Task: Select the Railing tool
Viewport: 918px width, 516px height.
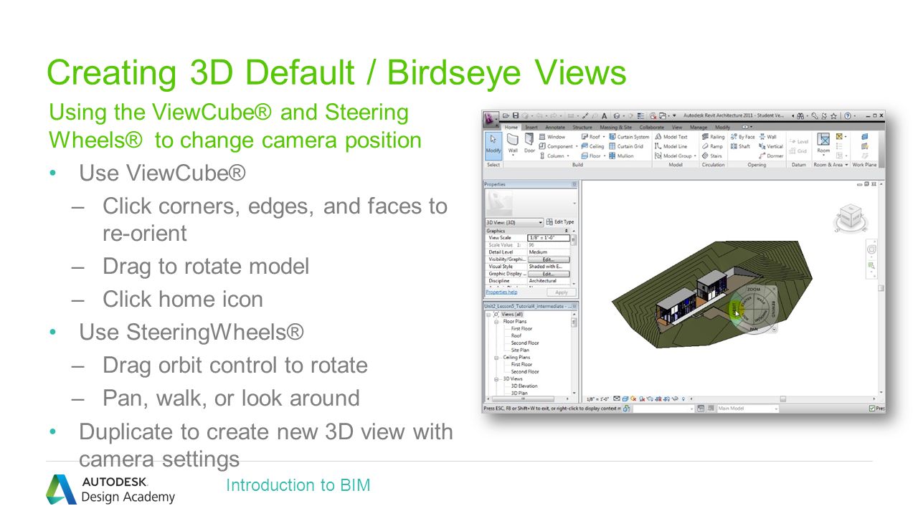Action: point(713,137)
